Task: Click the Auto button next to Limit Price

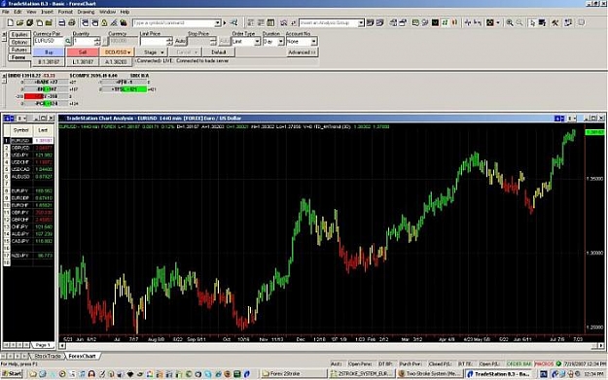Action: (x=180, y=41)
